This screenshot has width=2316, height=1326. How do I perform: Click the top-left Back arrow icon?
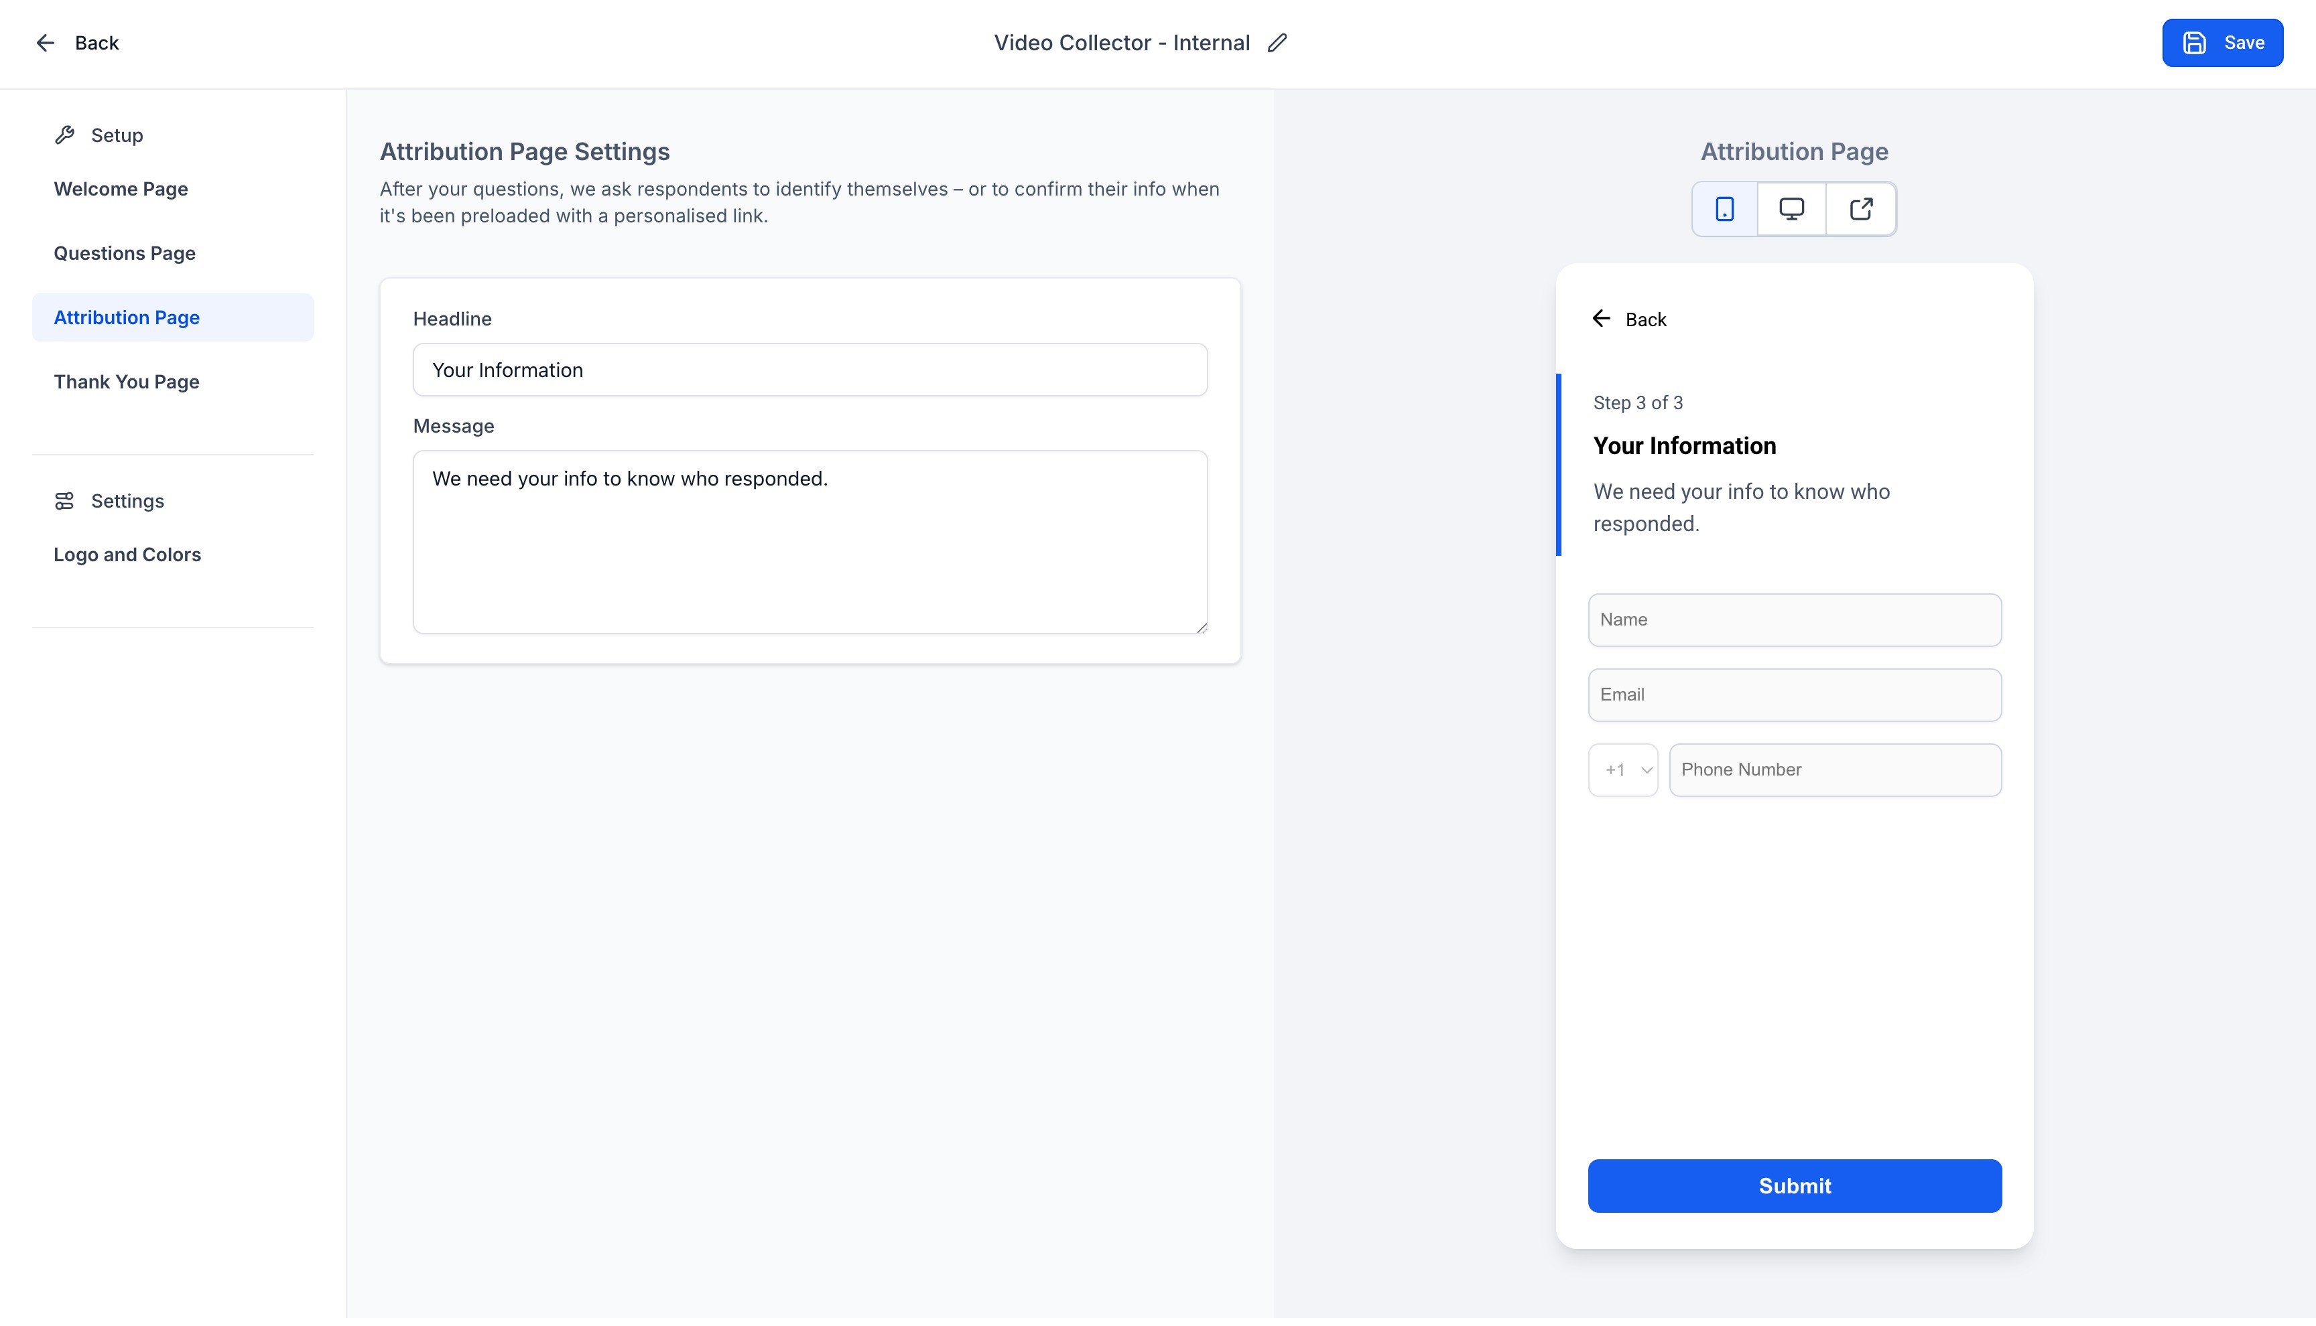click(x=45, y=43)
